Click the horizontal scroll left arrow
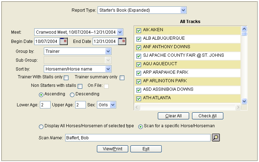Screen dimensions: 259x162 point(137,107)
